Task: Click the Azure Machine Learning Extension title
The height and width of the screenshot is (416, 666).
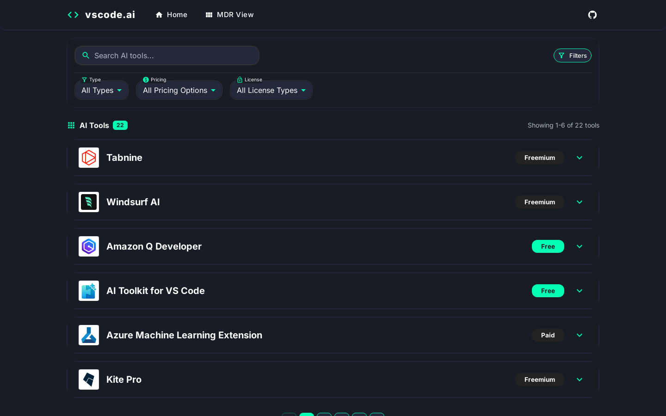Action: tap(184, 335)
